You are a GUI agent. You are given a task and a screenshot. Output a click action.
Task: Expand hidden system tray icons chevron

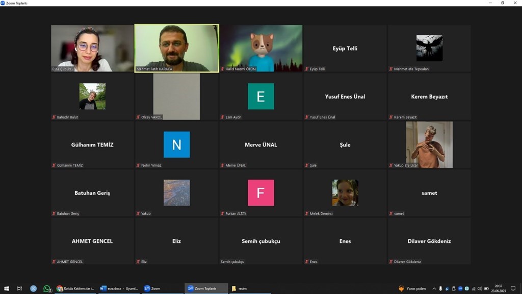coord(434,288)
